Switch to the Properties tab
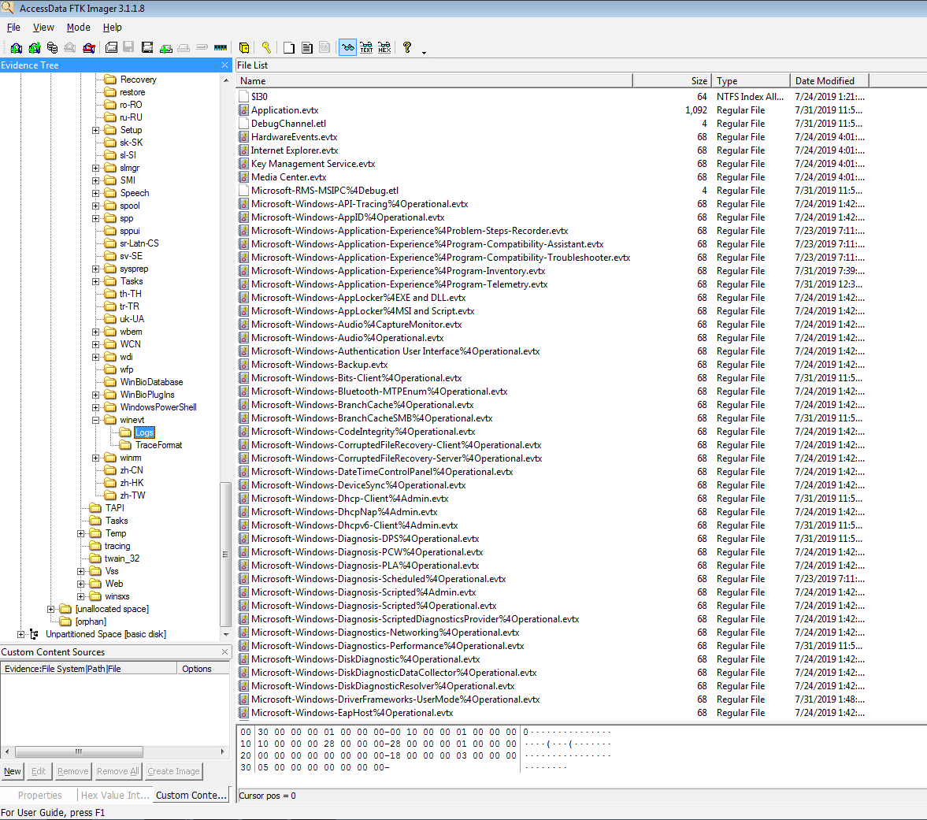The width and height of the screenshot is (927, 820). (x=39, y=795)
